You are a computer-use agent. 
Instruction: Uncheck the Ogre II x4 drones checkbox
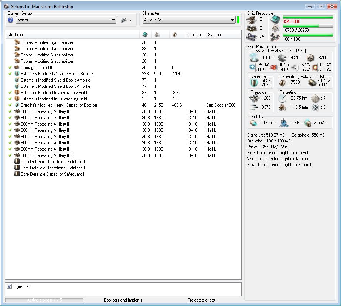tap(10, 286)
